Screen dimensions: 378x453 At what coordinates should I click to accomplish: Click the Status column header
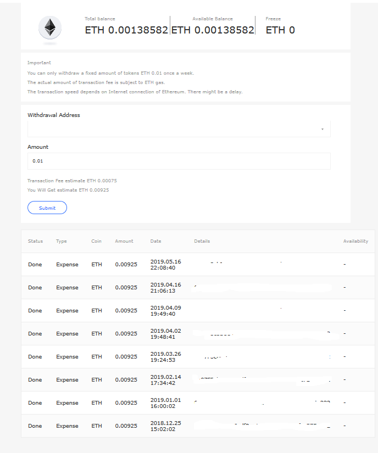[x=35, y=241]
